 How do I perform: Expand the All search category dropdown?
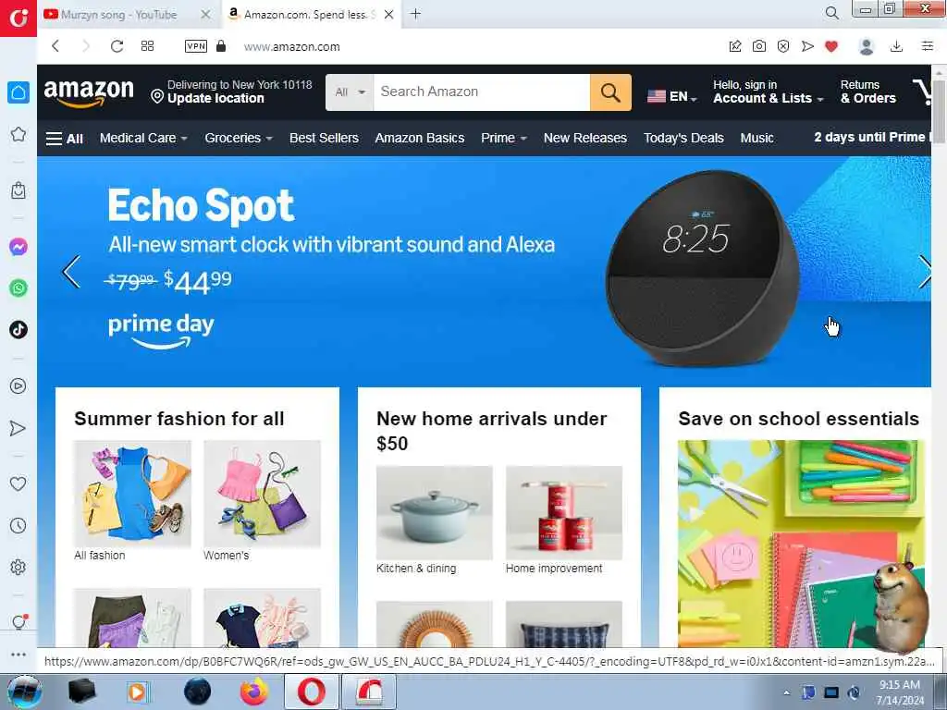(x=350, y=92)
